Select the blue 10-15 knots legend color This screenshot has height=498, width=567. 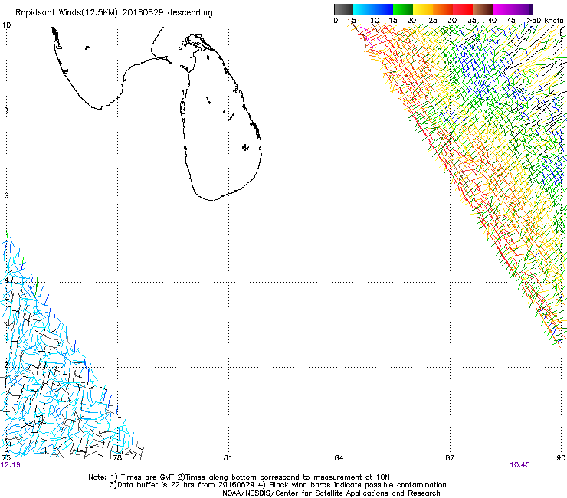tap(383, 9)
